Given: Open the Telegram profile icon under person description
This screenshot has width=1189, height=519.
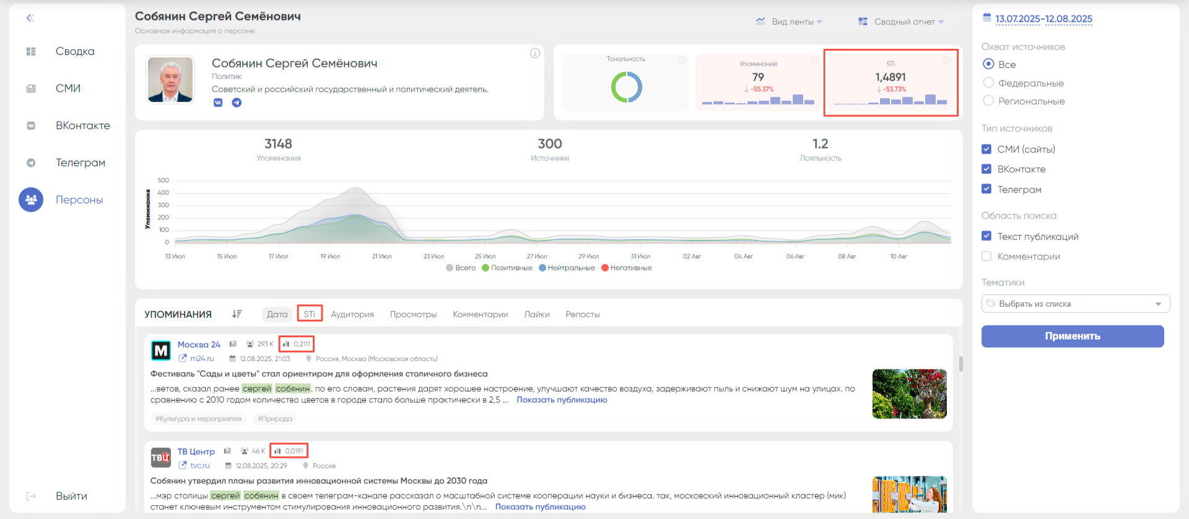Looking at the screenshot, I should point(237,103).
